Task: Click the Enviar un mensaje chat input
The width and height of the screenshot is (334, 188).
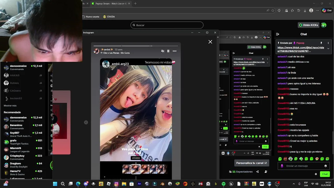Action: (304, 166)
